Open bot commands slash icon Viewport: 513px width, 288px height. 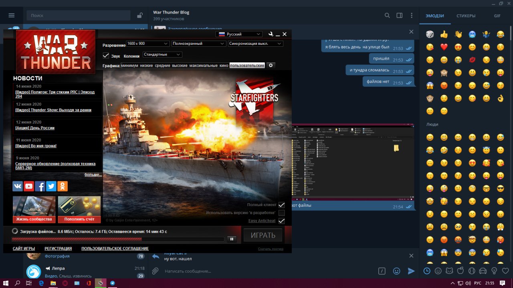tap(382, 271)
